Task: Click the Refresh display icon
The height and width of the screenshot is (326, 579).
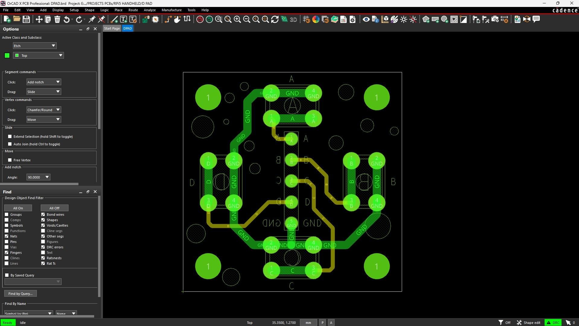Action: click(x=275, y=19)
